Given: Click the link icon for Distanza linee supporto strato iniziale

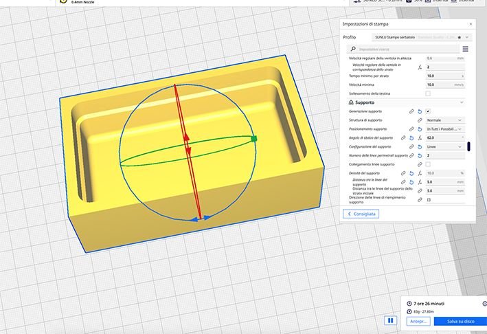Looking at the screenshot, I should (420, 191).
